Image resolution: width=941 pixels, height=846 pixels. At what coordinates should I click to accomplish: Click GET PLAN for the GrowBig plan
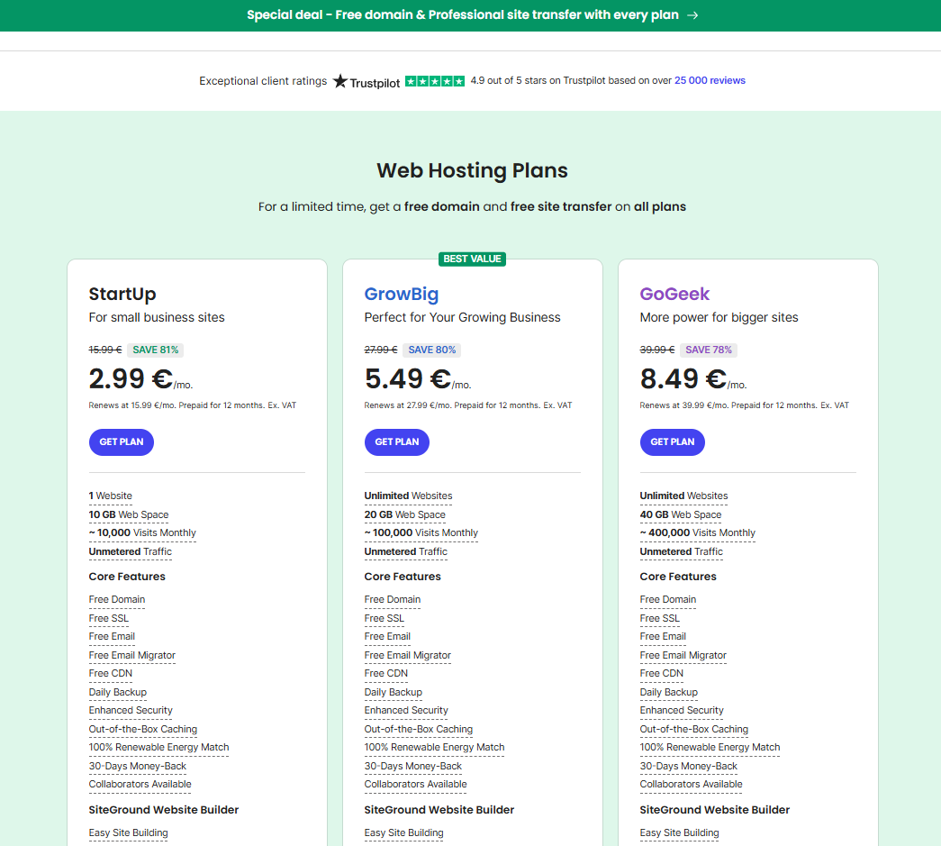pyautogui.click(x=396, y=441)
